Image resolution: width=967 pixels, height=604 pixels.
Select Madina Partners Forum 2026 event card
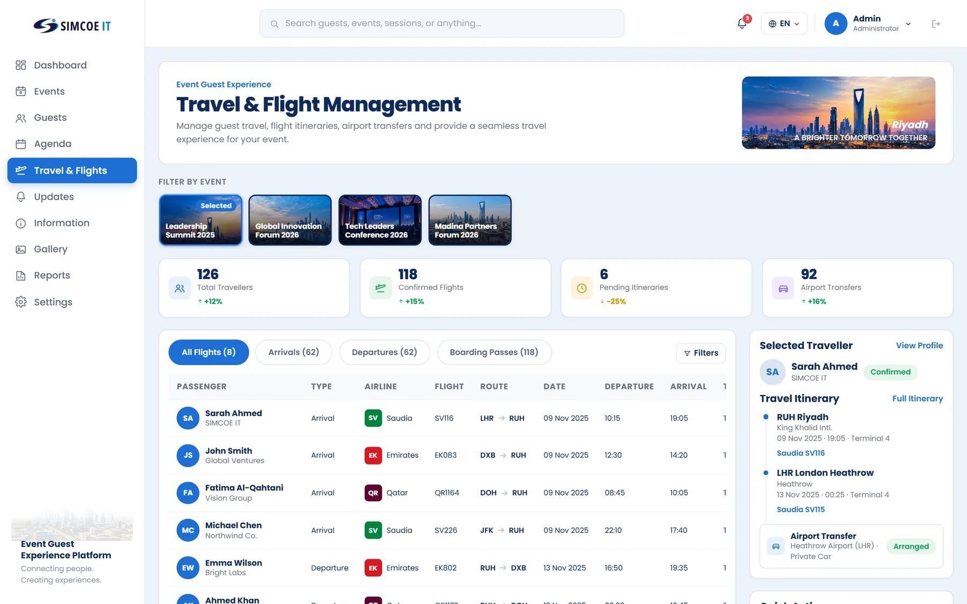[x=470, y=220]
